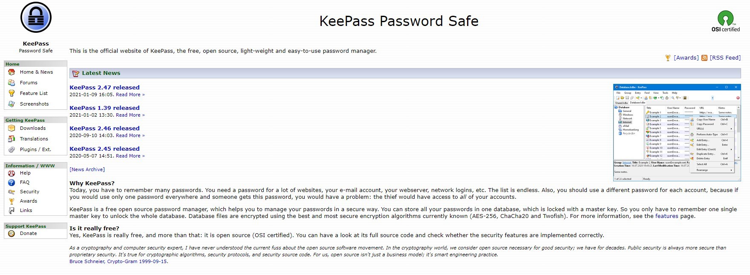Click the OSI certified badge icon

(x=725, y=21)
